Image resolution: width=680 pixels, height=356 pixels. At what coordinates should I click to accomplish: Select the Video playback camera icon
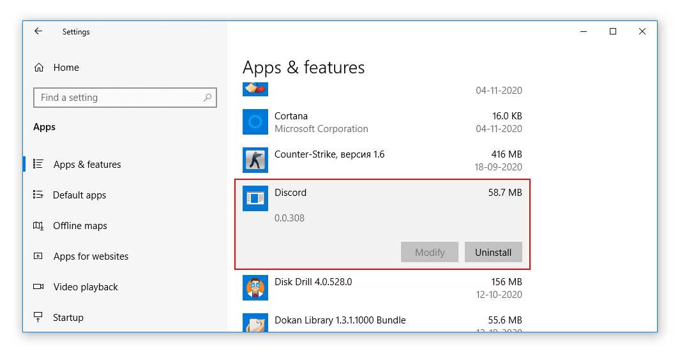[x=38, y=286]
